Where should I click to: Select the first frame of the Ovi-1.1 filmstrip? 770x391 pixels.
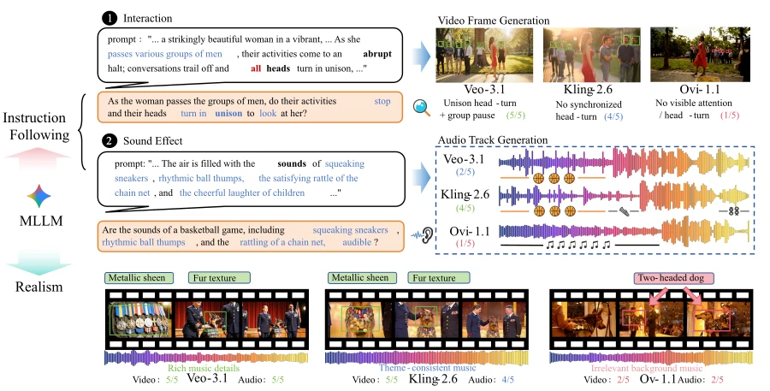(583, 319)
